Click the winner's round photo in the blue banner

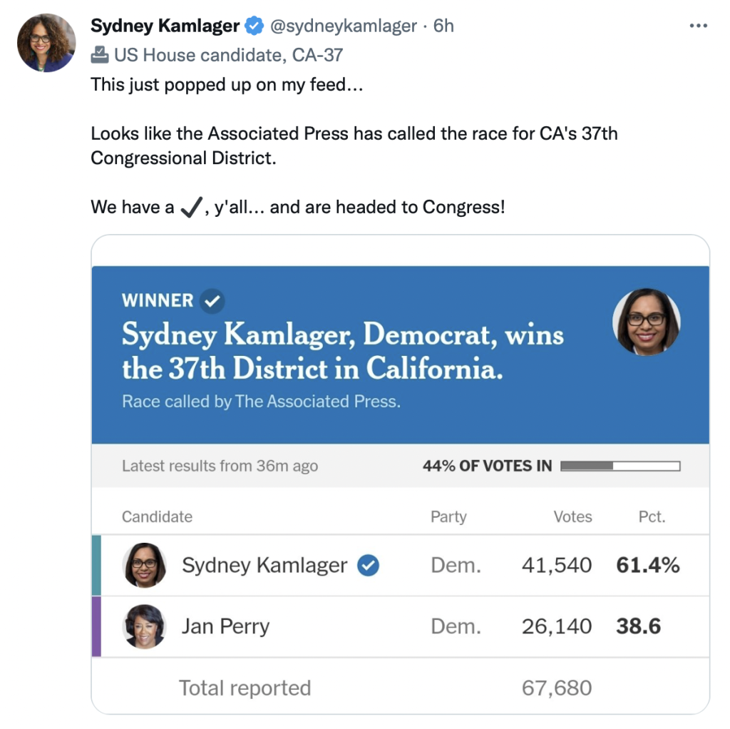[x=647, y=322]
